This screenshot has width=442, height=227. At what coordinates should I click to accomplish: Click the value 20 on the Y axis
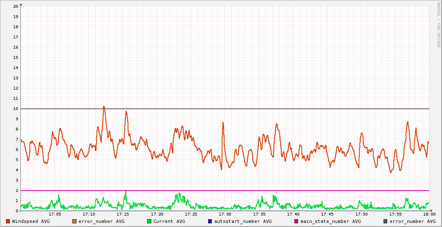click(x=16, y=6)
